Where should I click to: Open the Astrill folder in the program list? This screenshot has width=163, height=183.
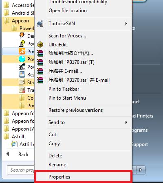click(x=18, y=137)
